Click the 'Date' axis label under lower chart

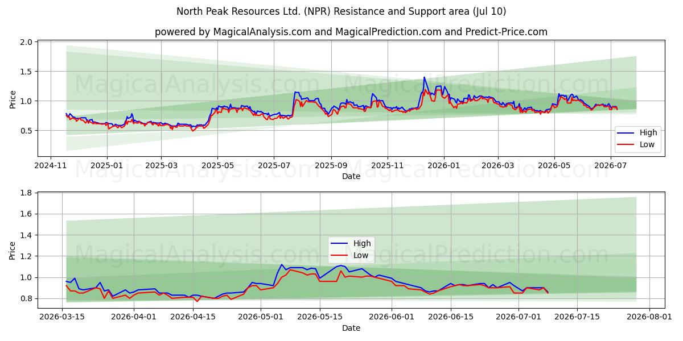[351, 328]
